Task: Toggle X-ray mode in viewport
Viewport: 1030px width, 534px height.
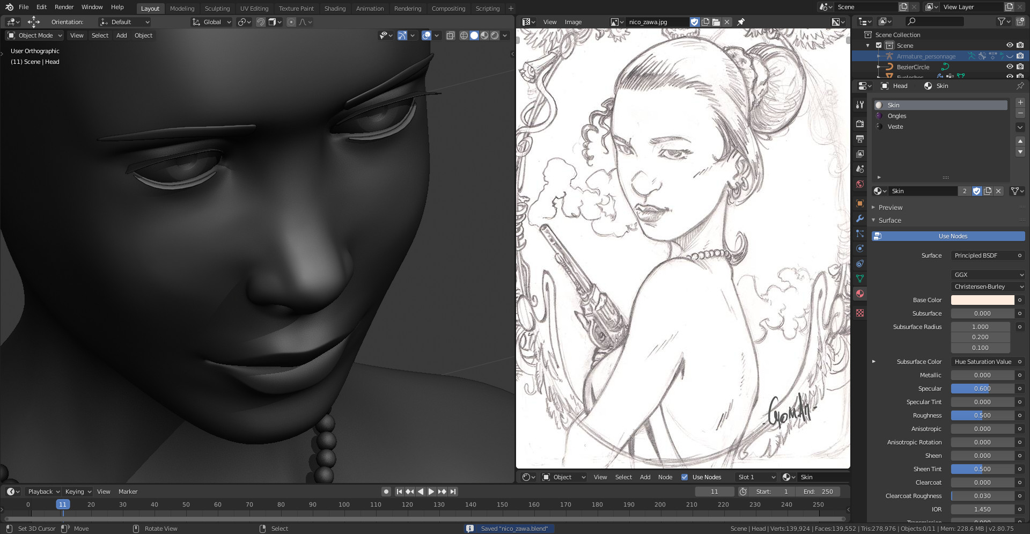Action: click(x=451, y=35)
